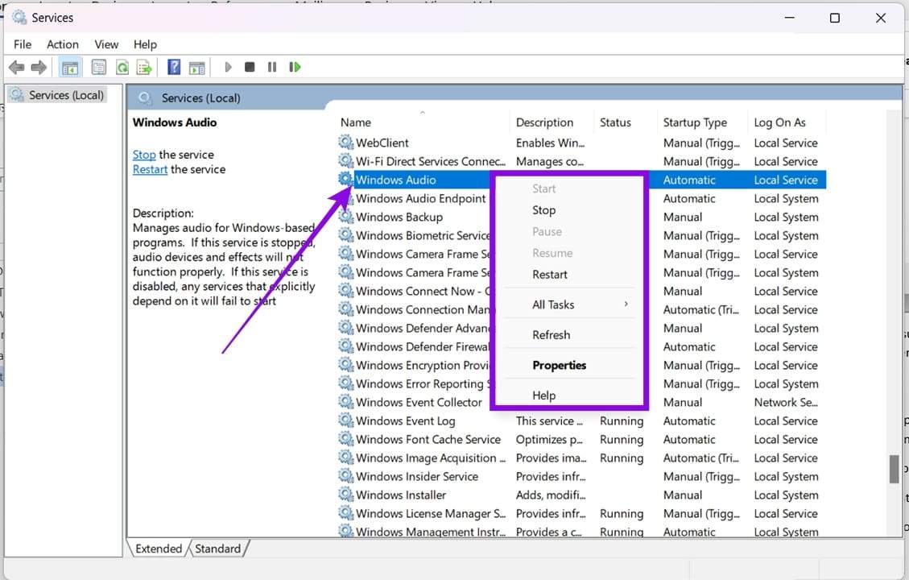Click the Services (Local) header pane title

click(200, 98)
